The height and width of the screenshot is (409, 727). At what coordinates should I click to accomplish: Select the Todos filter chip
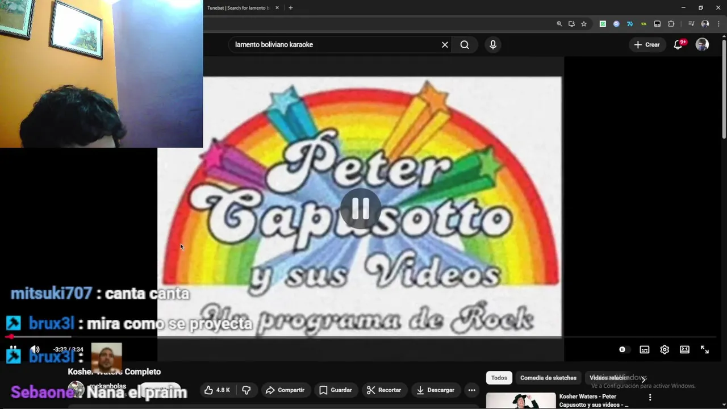[x=499, y=378]
